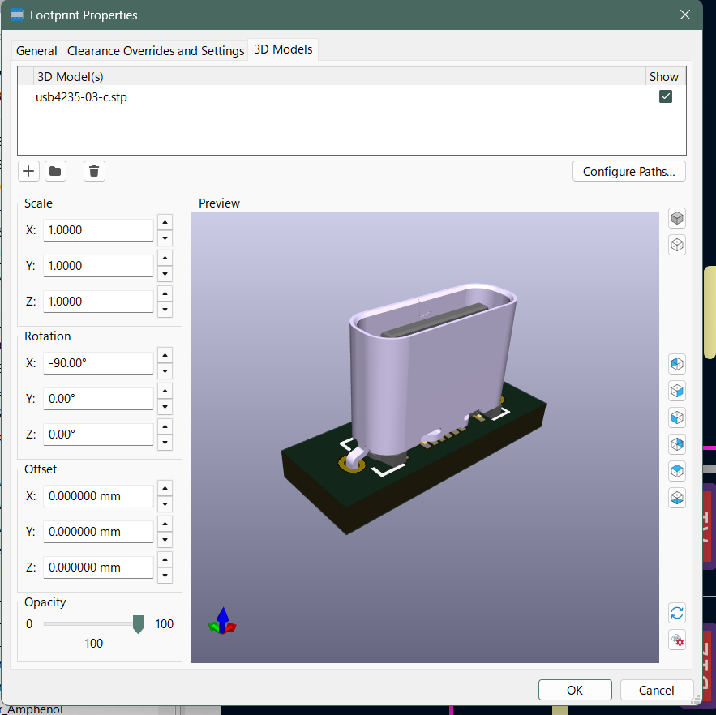
Task: Click the Offset Y input field
Action: [x=98, y=532]
